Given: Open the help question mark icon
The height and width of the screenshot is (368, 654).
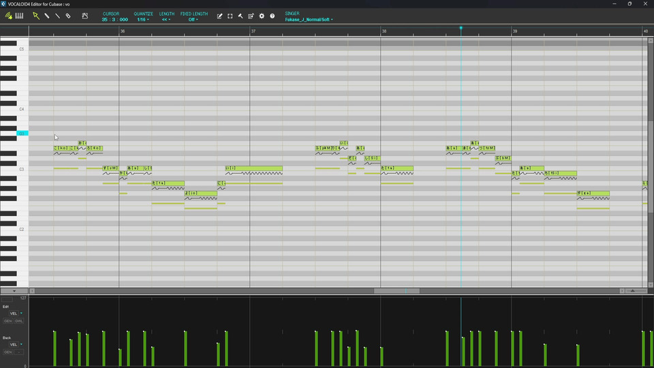Looking at the screenshot, I should coord(272,16).
